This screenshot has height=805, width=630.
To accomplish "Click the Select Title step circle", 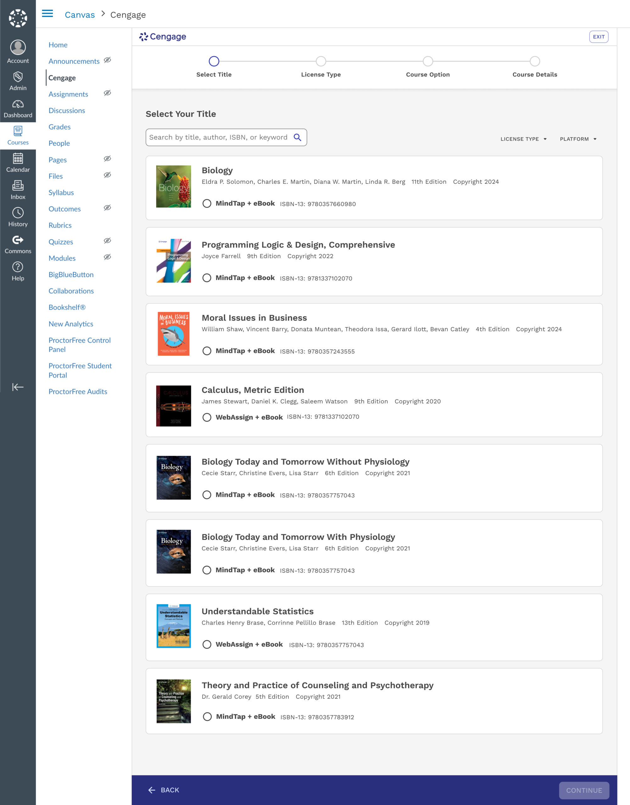I will pyautogui.click(x=214, y=61).
